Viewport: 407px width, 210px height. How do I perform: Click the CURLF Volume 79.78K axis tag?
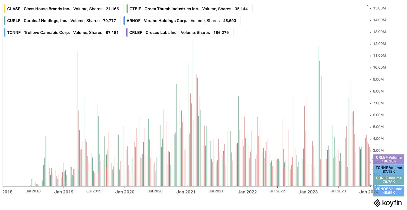tap(389, 180)
